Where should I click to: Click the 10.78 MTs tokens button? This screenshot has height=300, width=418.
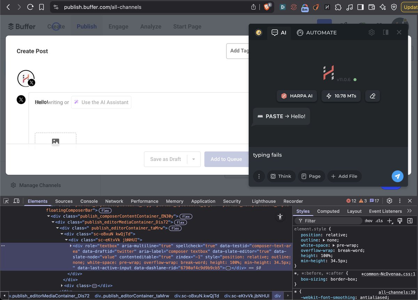click(341, 96)
